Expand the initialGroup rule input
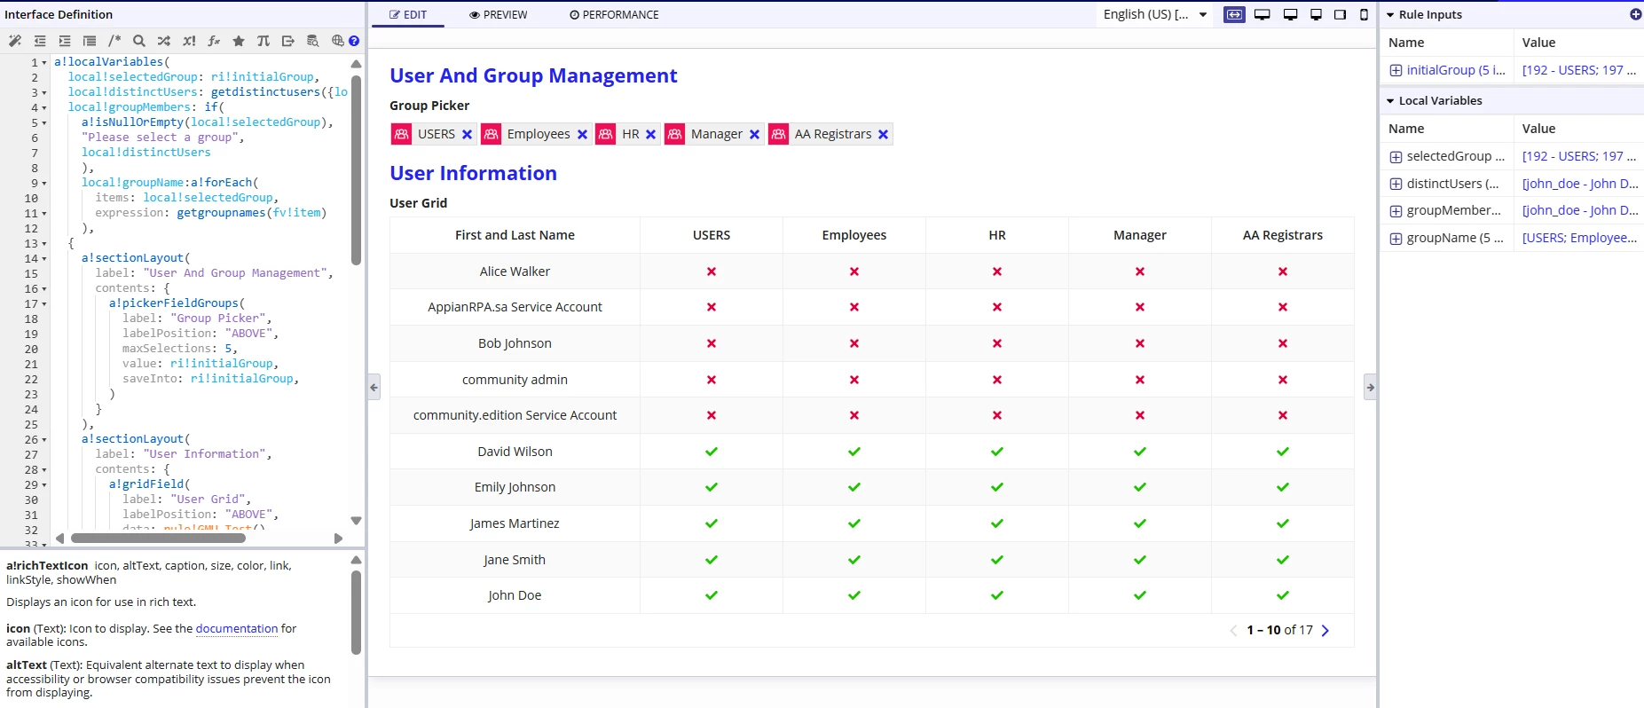Viewport: 1644px width, 708px height. pos(1396,70)
